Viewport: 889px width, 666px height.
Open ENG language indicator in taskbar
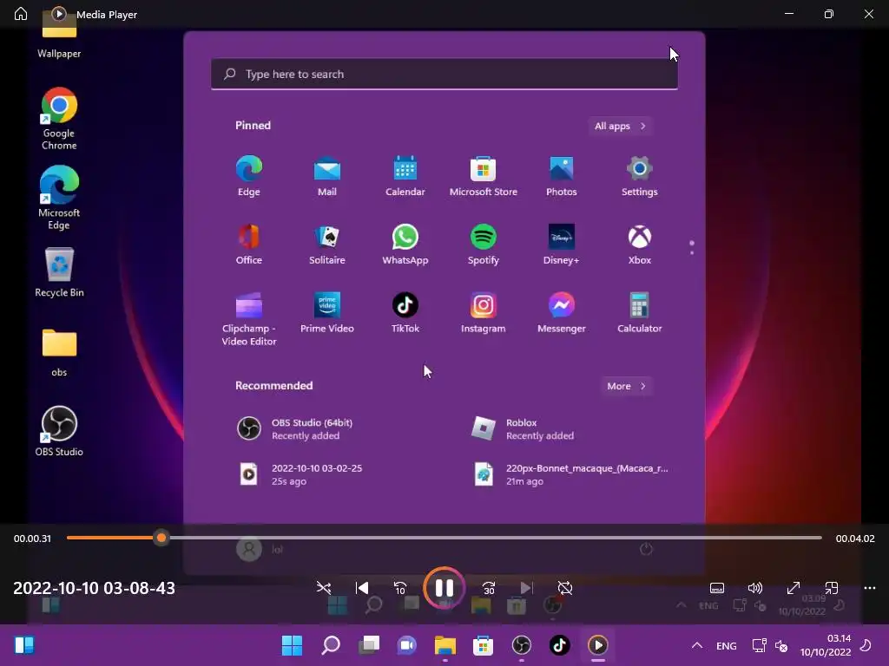click(x=727, y=645)
